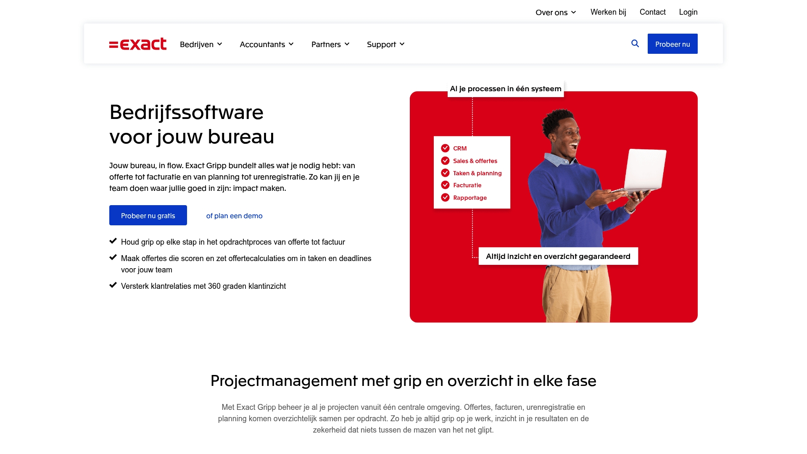Click the Exact logo

138,43
